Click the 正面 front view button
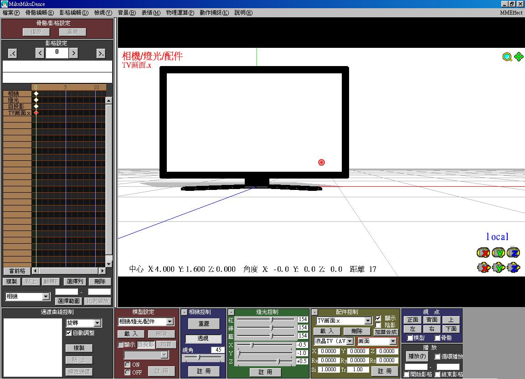The image size is (525, 379). 412,320
